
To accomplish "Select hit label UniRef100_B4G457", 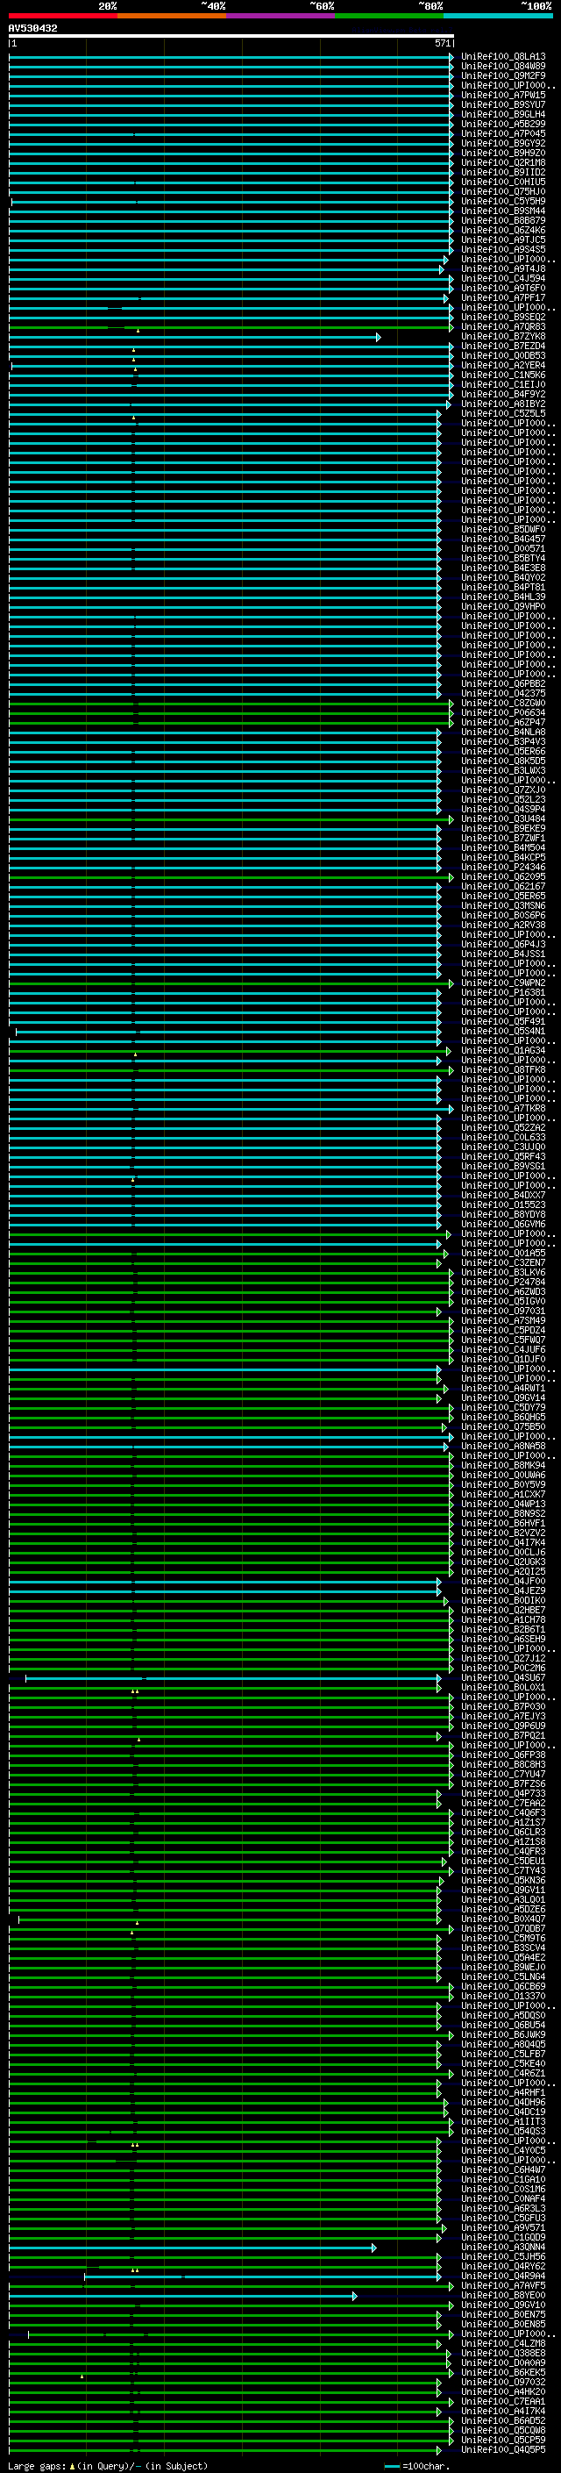I will click(x=503, y=539).
